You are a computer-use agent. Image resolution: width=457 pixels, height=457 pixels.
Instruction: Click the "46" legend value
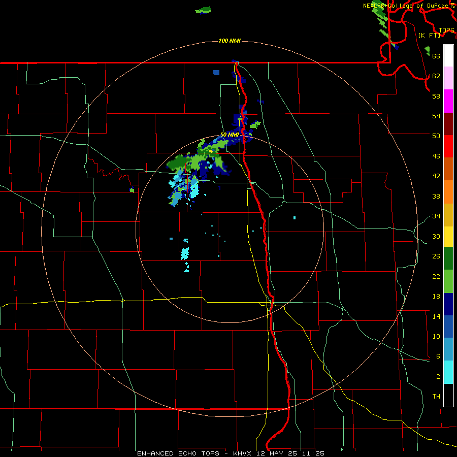[436, 156]
